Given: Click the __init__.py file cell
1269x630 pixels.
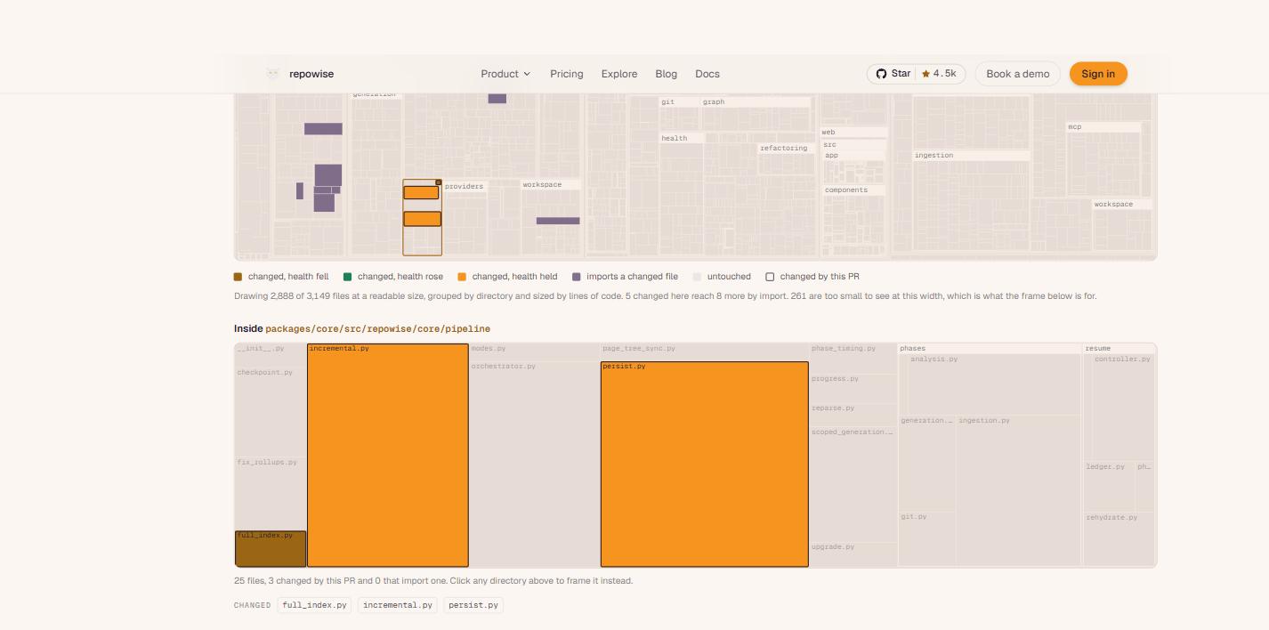Looking at the screenshot, I should coord(271,355).
